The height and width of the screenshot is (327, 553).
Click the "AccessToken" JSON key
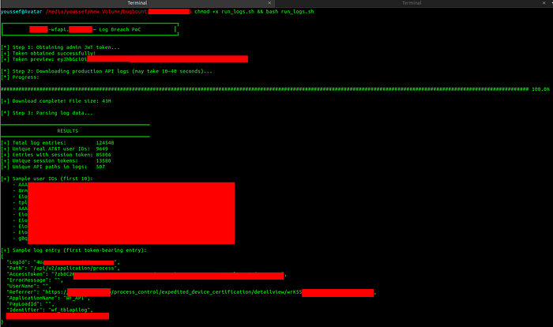pos(27,274)
